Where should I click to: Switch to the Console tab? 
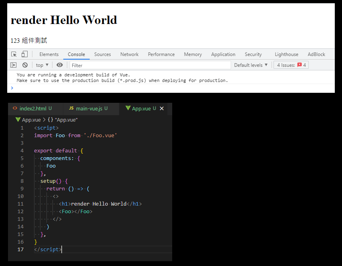[x=76, y=54]
